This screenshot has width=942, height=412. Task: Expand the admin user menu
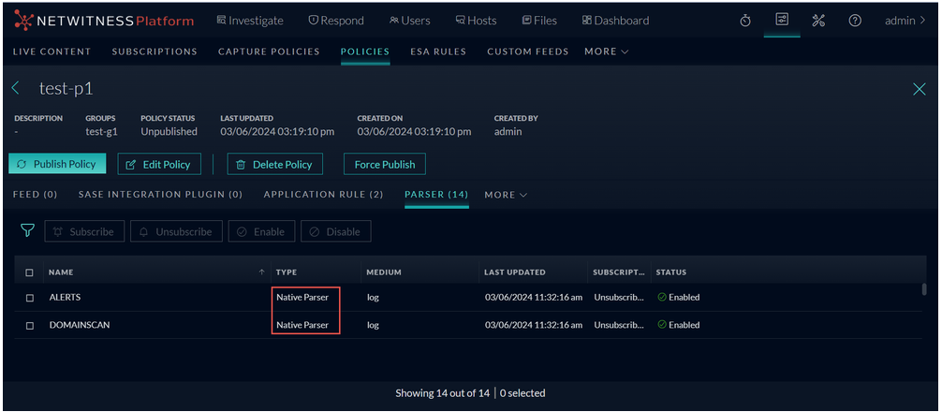click(x=905, y=21)
